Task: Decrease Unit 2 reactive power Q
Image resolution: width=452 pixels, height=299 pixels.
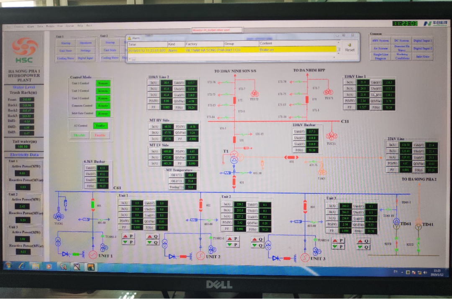Action: [257, 246]
